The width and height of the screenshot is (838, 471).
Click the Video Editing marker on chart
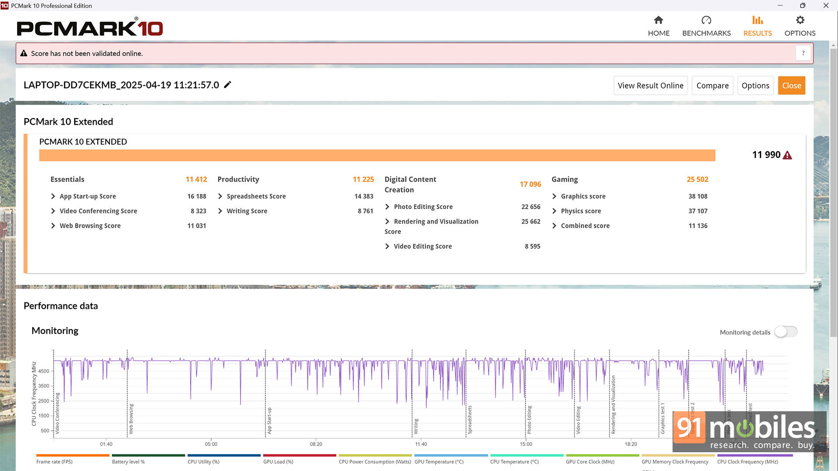pyautogui.click(x=578, y=420)
